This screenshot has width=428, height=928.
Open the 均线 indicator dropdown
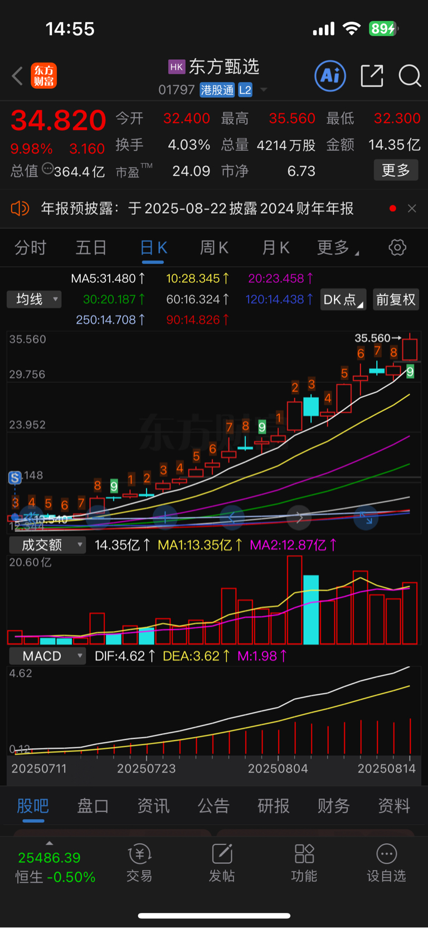[34, 300]
